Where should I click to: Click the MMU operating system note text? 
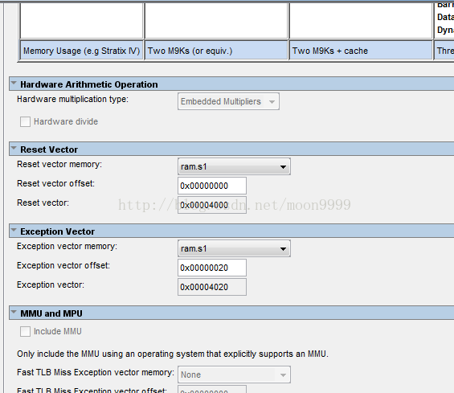pyautogui.click(x=173, y=354)
